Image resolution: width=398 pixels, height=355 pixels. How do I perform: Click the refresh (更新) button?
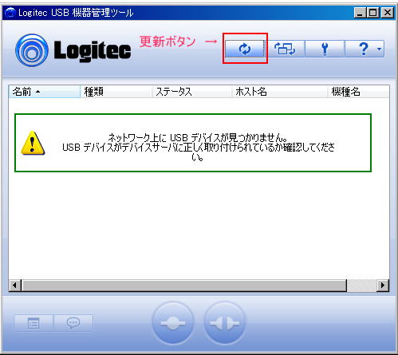245,49
